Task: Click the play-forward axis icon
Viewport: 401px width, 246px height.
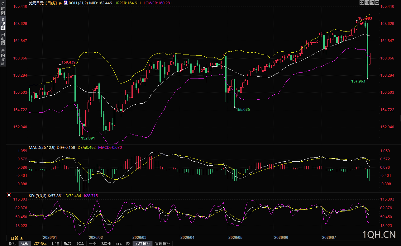Action: 372,2
